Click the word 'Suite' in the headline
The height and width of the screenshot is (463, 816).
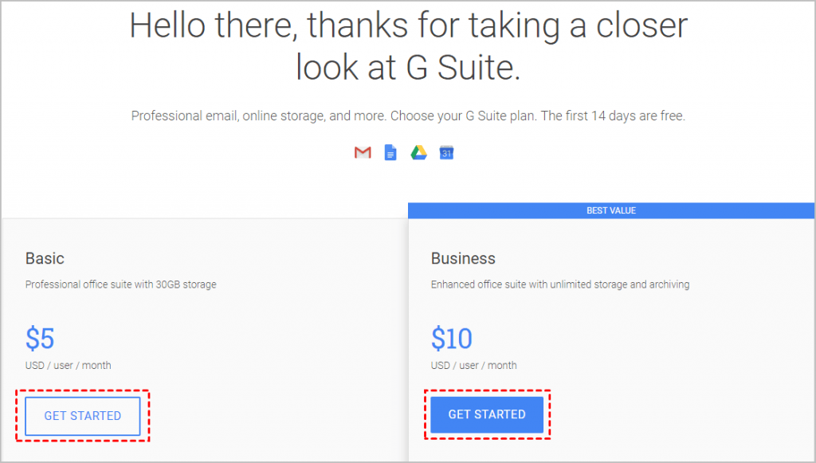(478, 69)
